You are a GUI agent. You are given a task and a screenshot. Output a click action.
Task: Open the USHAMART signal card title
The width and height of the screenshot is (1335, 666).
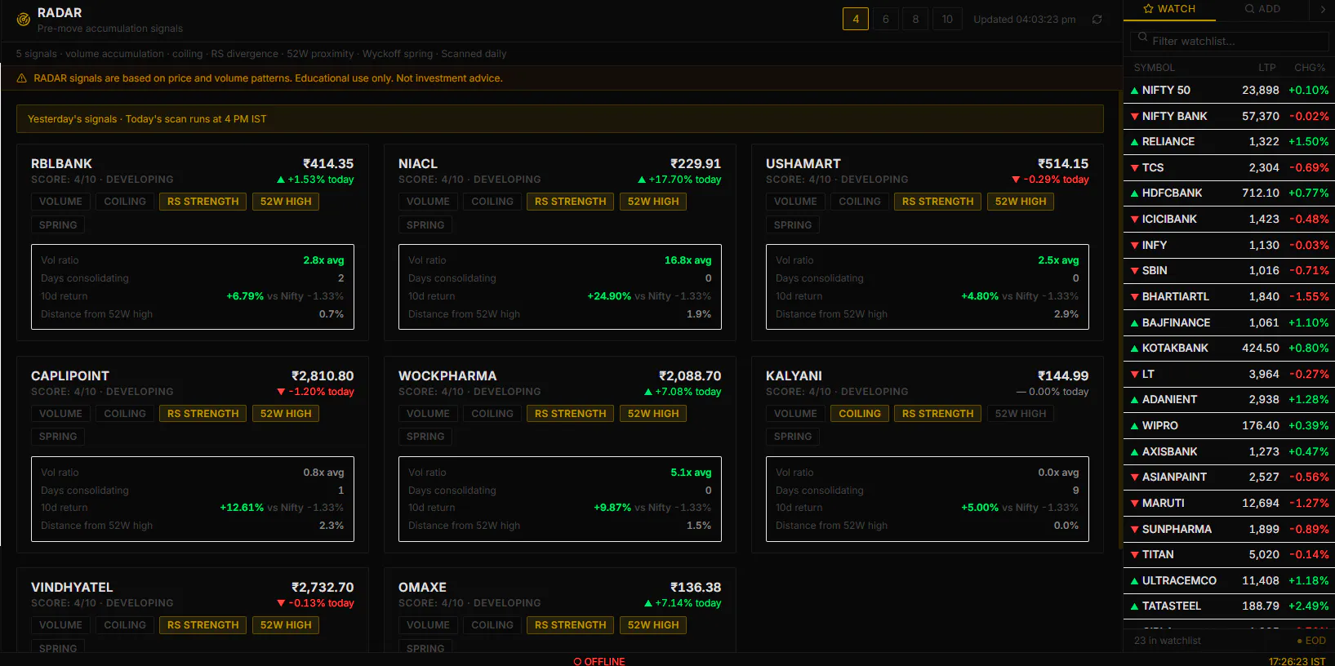pos(803,164)
